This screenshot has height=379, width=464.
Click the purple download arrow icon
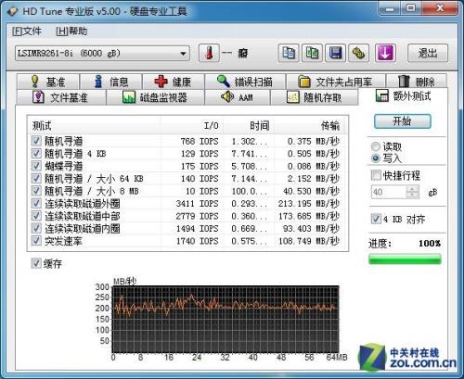click(x=385, y=53)
